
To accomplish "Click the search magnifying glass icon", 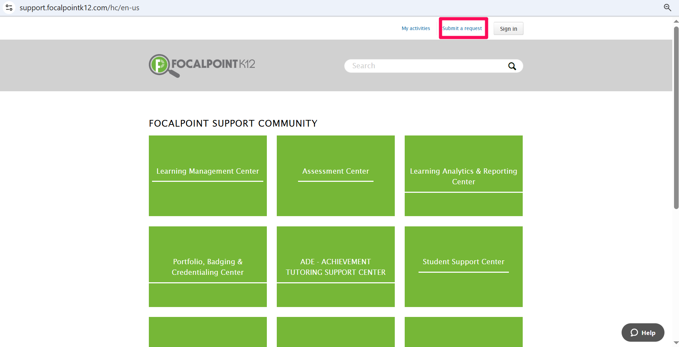I will pos(512,66).
